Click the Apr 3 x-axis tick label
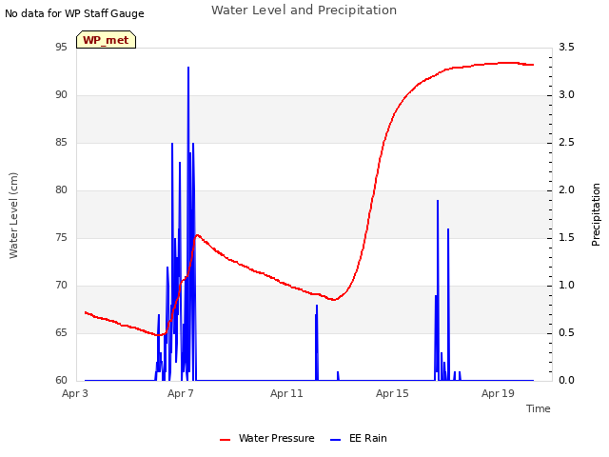Image resolution: width=609 pixels, height=457 pixels. 75,393
